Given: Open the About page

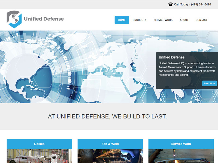Looking at the screenshot, I should (x=184, y=20).
